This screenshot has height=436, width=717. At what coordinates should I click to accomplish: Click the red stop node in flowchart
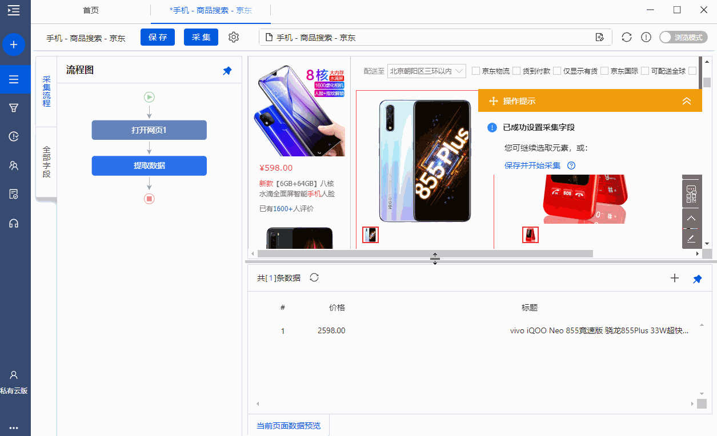(149, 199)
